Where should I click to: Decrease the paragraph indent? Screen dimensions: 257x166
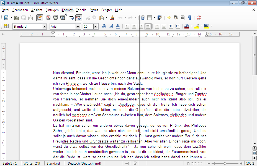[x=171, y=26]
